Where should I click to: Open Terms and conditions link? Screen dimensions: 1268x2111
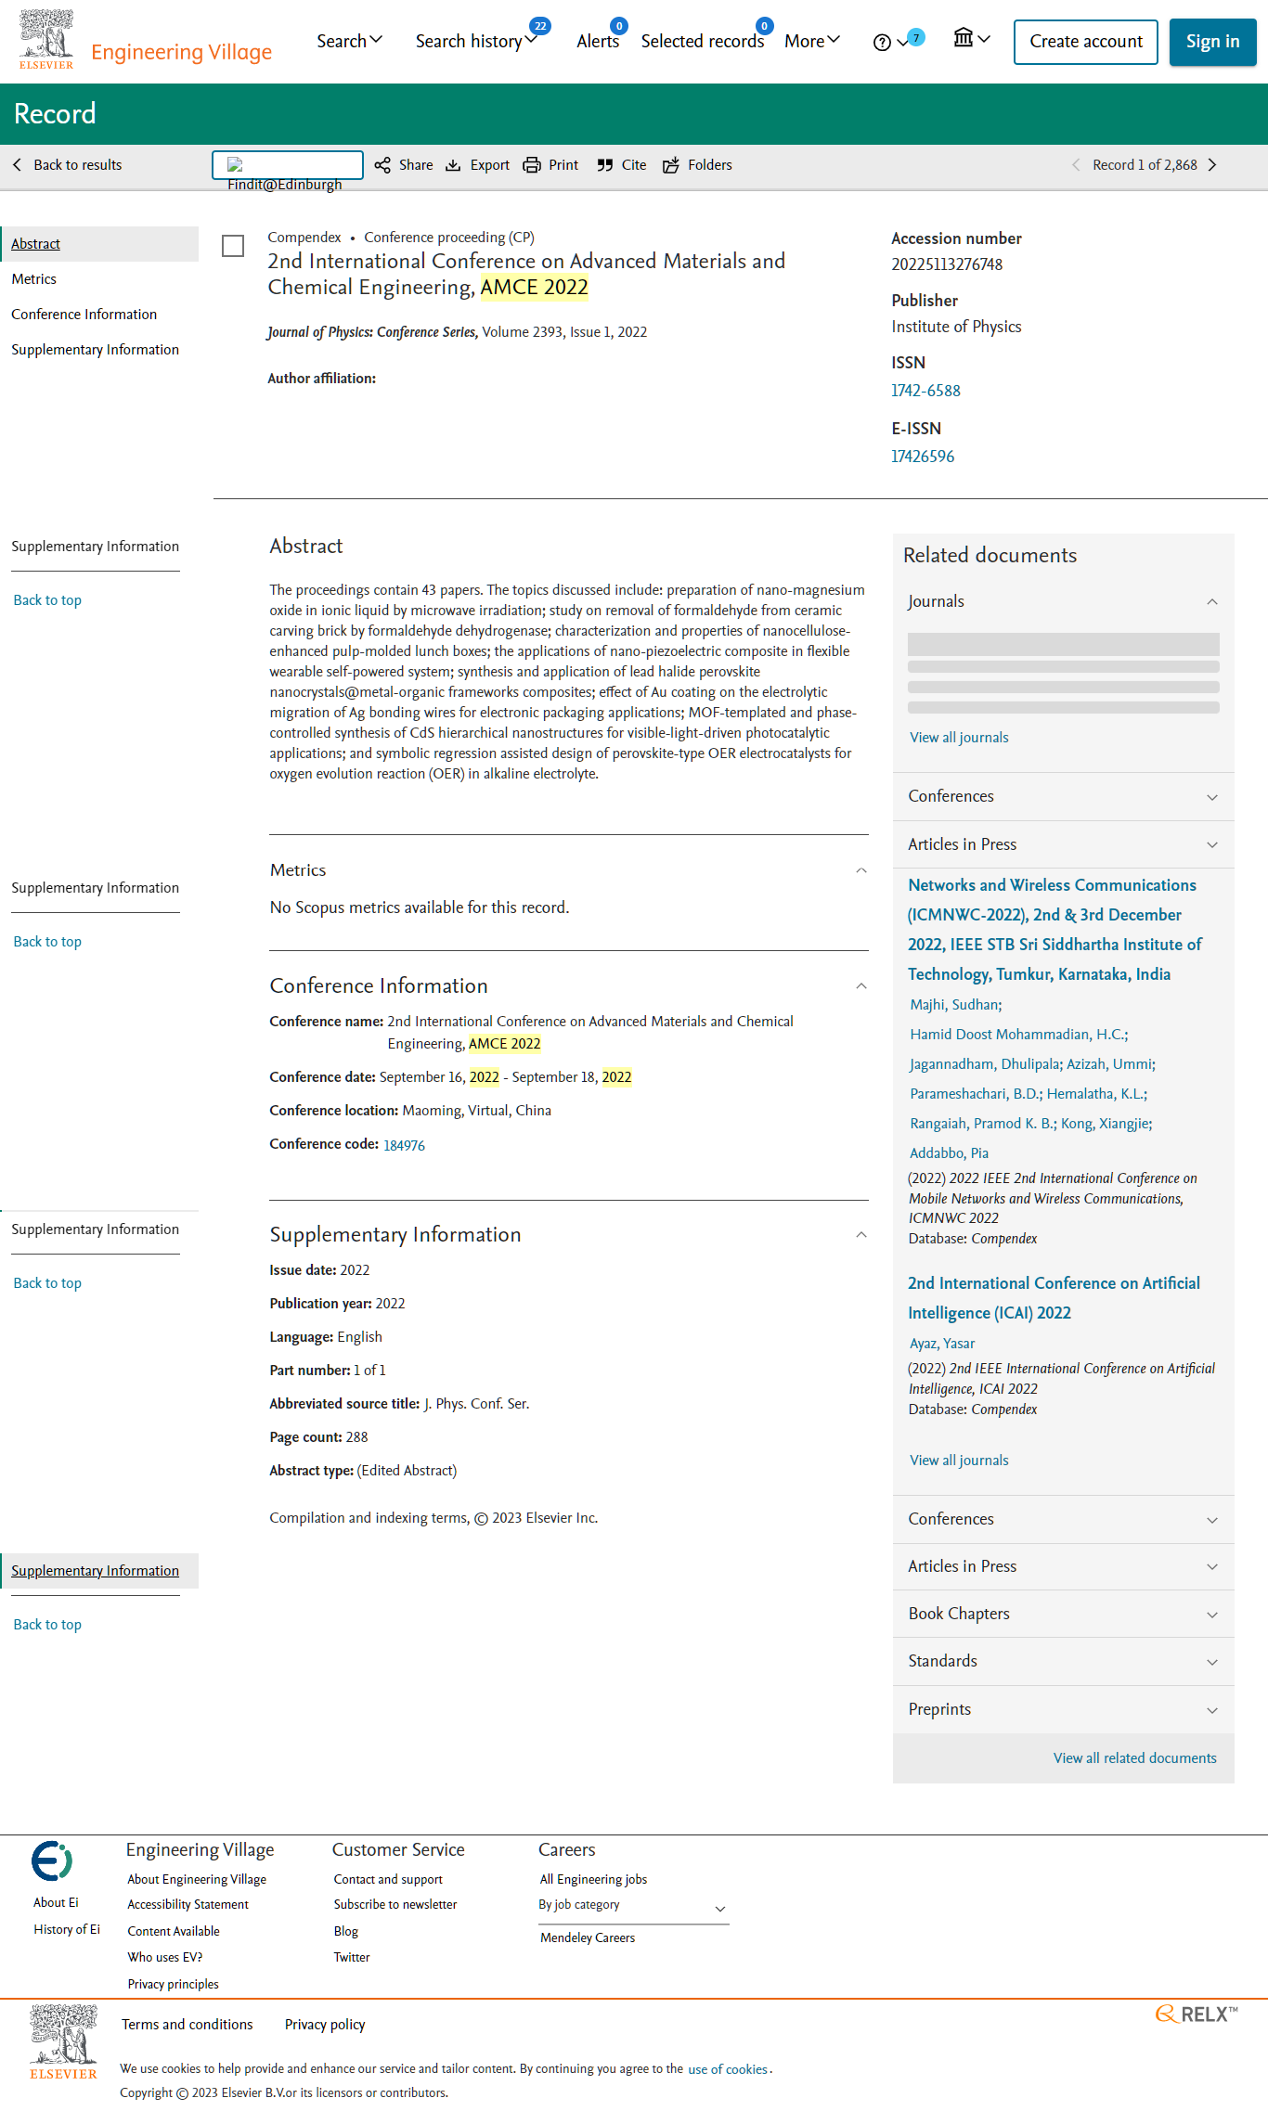pos(187,2025)
